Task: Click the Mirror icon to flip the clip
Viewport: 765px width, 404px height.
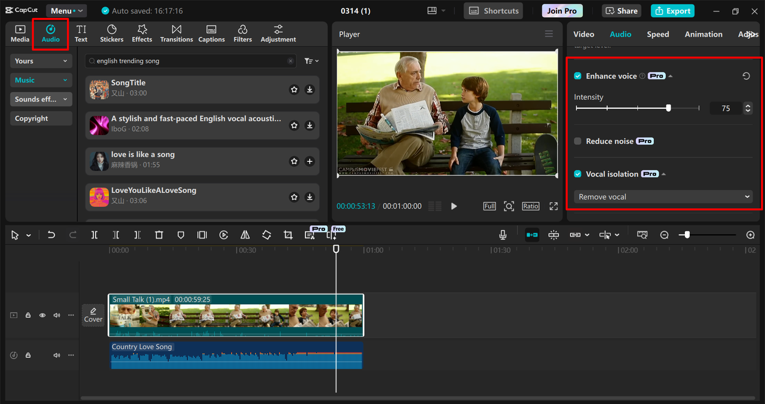Action: (x=244, y=235)
